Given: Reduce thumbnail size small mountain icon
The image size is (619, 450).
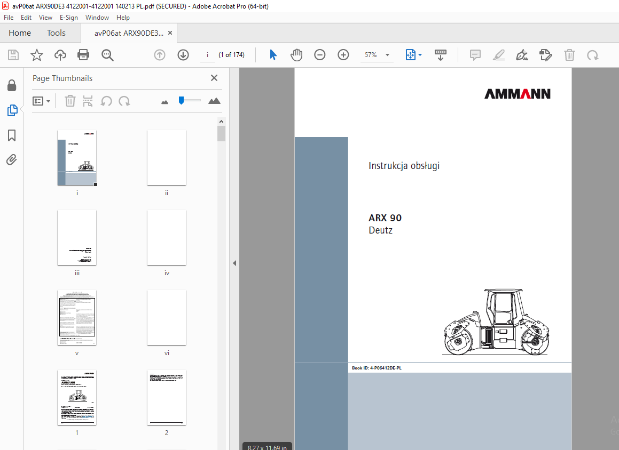Looking at the screenshot, I should click(164, 102).
